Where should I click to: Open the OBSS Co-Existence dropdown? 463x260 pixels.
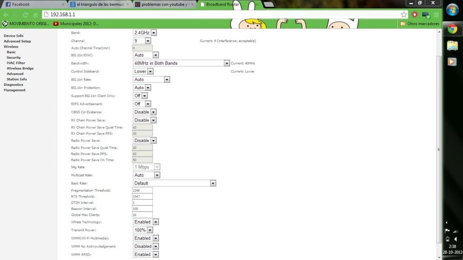(x=144, y=112)
